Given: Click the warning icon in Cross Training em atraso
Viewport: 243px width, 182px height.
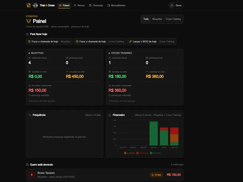Looking at the screenshot, I should (x=110, y=86).
